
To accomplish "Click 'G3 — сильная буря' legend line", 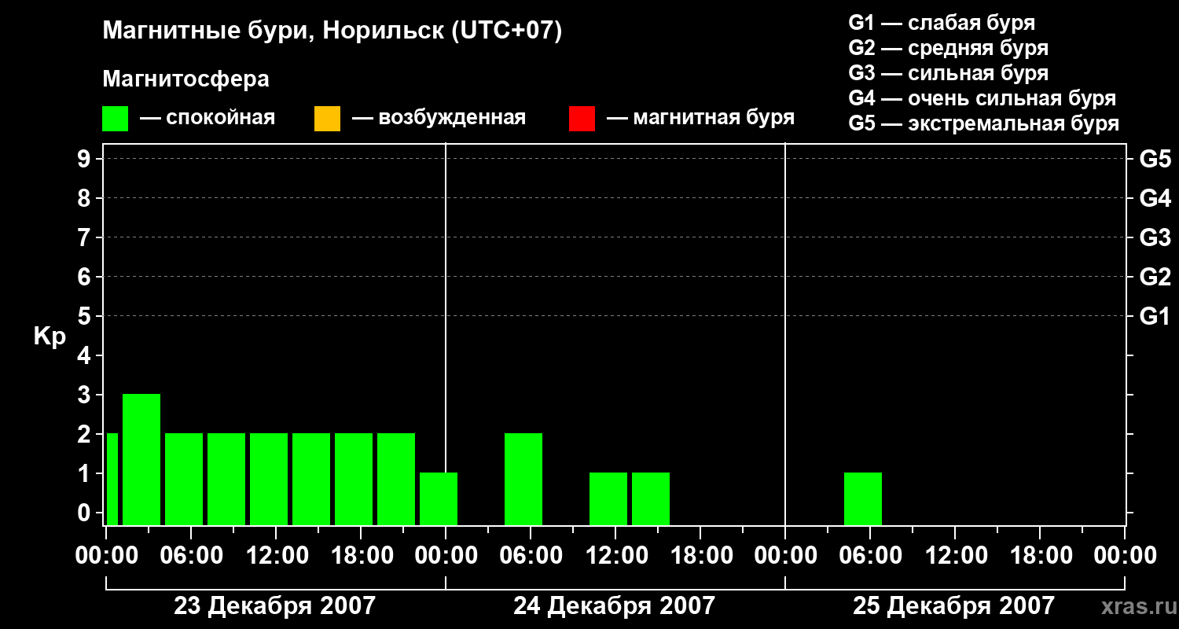I will pos(948,73).
